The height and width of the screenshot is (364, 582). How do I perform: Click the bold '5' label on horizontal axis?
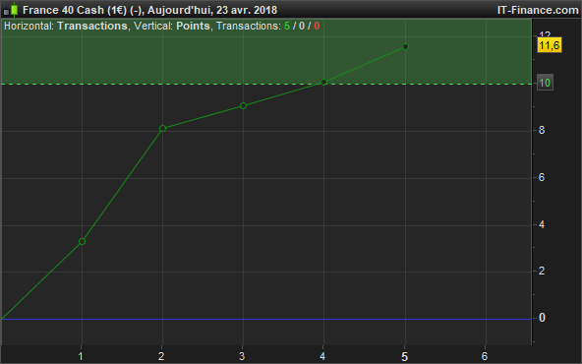405,356
